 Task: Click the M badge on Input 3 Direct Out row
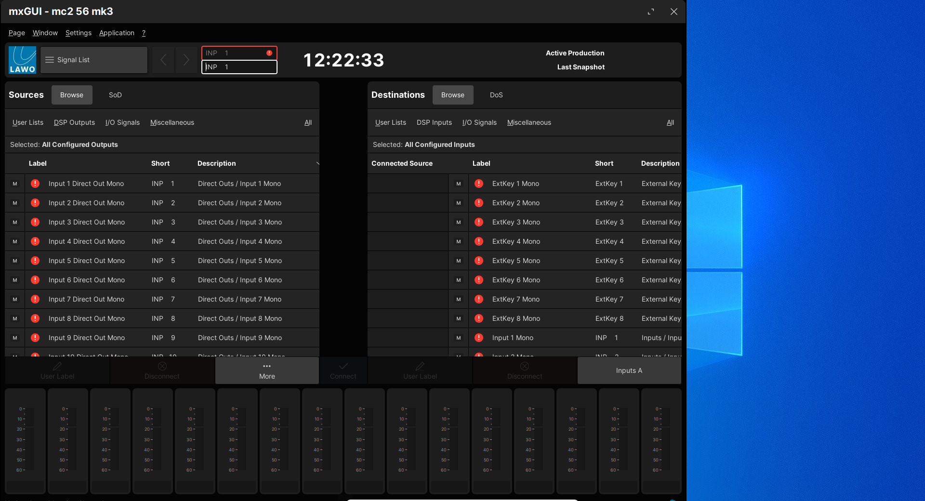15,222
